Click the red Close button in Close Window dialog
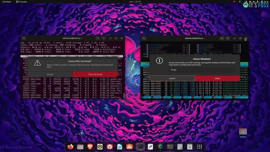The height and width of the screenshot is (152, 270). 217,79
